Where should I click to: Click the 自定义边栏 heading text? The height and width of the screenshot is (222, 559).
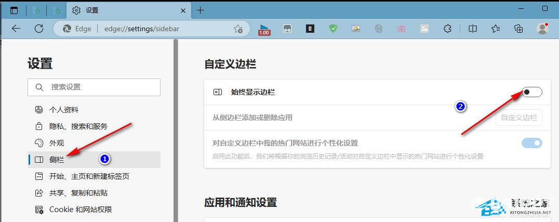click(230, 64)
